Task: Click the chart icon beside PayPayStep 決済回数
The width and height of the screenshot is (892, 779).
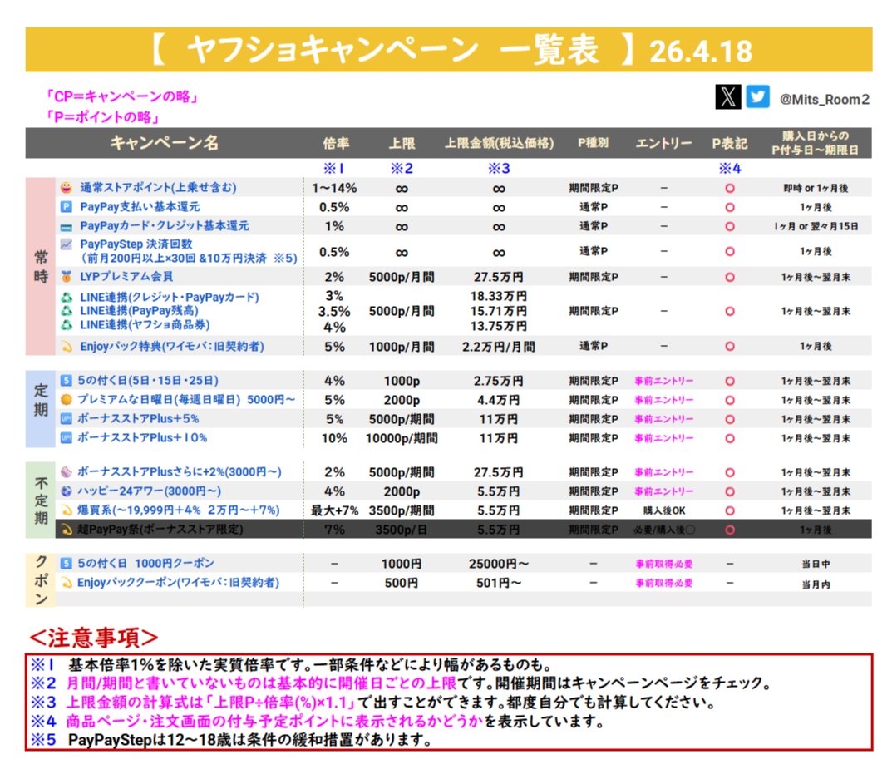Action: pyautogui.click(x=67, y=244)
